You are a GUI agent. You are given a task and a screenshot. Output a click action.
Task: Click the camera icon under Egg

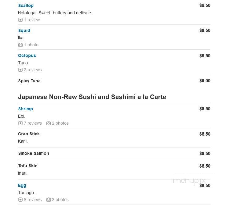click(49, 200)
